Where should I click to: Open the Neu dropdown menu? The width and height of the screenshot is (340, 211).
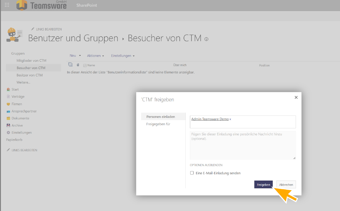pyautogui.click(x=75, y=56)
